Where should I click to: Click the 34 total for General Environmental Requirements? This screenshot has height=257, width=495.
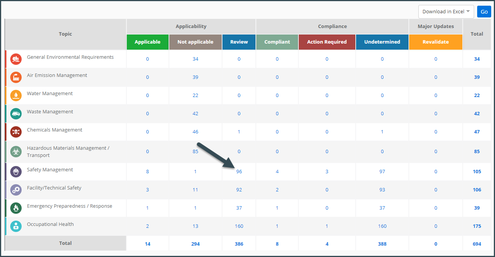tap(477, 59)
